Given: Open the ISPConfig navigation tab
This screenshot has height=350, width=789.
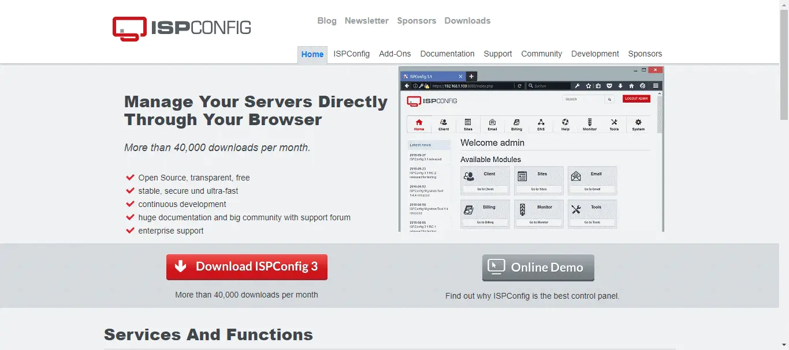Looking at the screenshot, I should [x=351, y=54].
